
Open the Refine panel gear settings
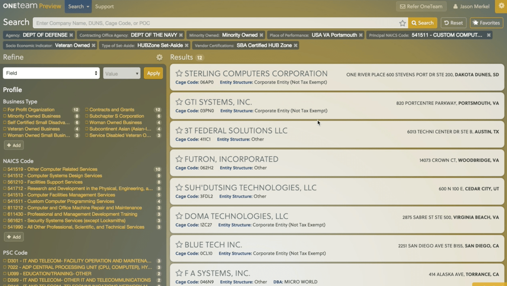pos(160,57)
